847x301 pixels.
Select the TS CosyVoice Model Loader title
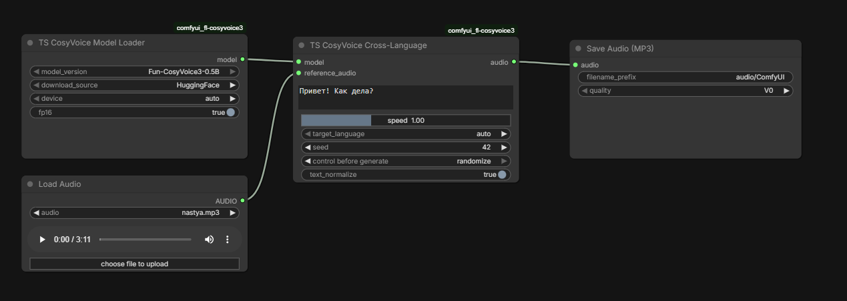pos(91,43)
